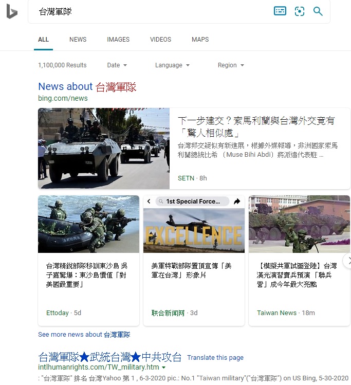Screen dimensions: 351x385
Task: Expand the Date filter dropdown
Action: [117, 65]
